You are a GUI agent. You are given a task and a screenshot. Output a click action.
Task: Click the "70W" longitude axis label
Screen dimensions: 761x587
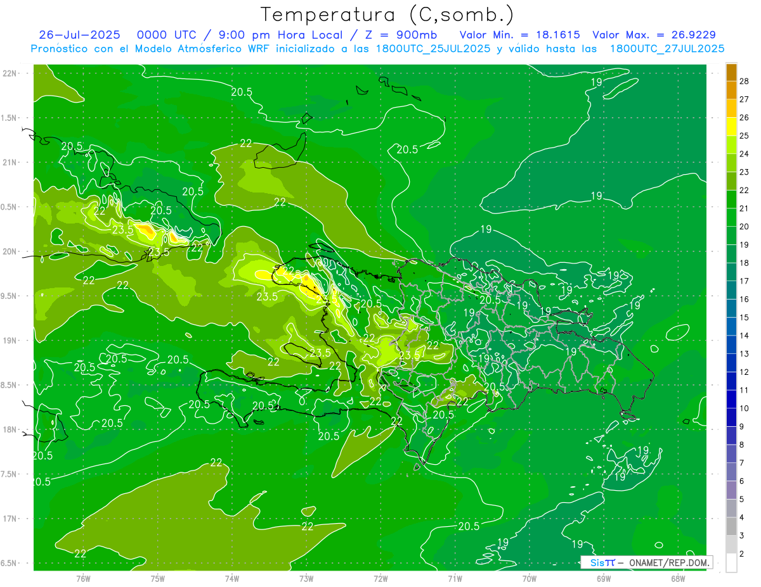530,579
